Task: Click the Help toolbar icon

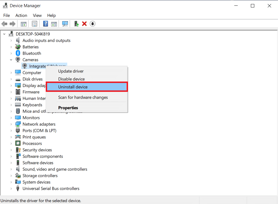Action: 45,24
